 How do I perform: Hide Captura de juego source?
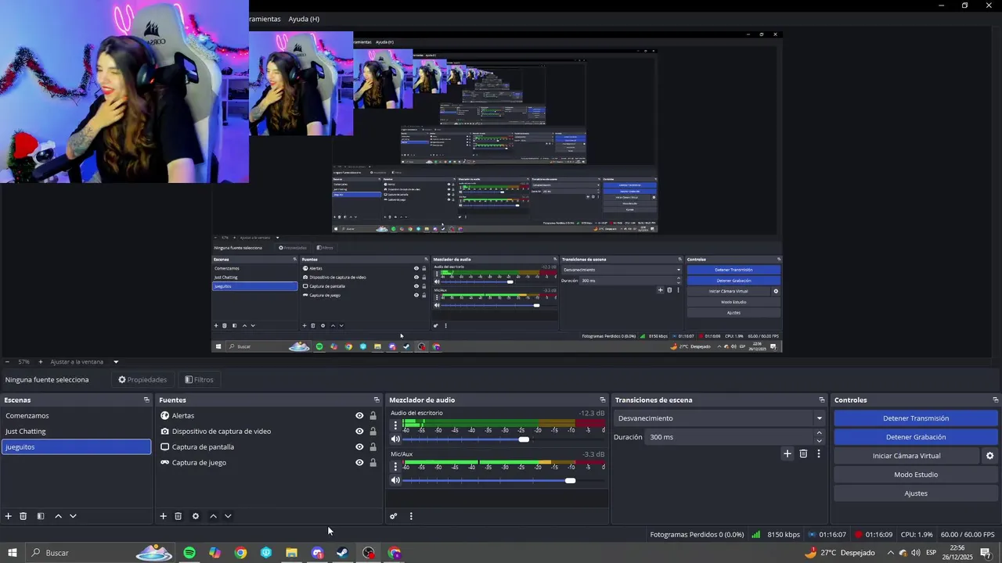[359, 463]
